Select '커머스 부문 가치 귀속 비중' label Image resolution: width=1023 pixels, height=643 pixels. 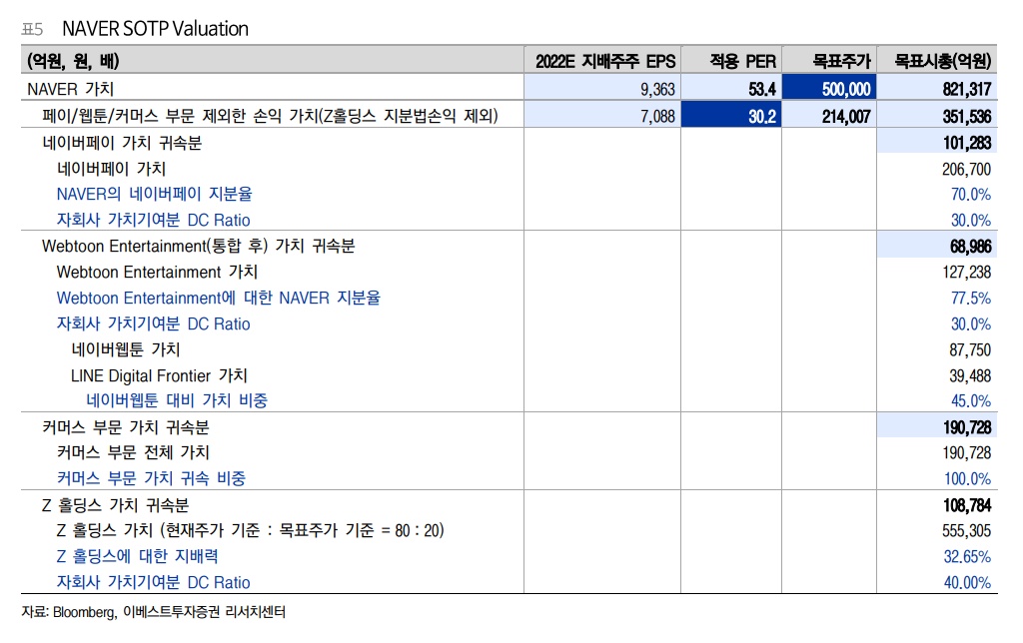[x=151, y=478]
